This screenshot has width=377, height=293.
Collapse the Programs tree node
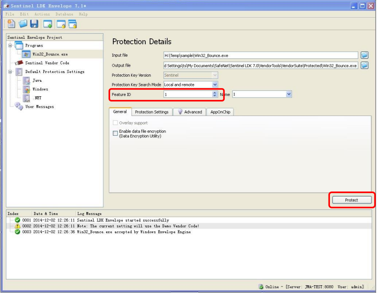[x=10, y=46]
